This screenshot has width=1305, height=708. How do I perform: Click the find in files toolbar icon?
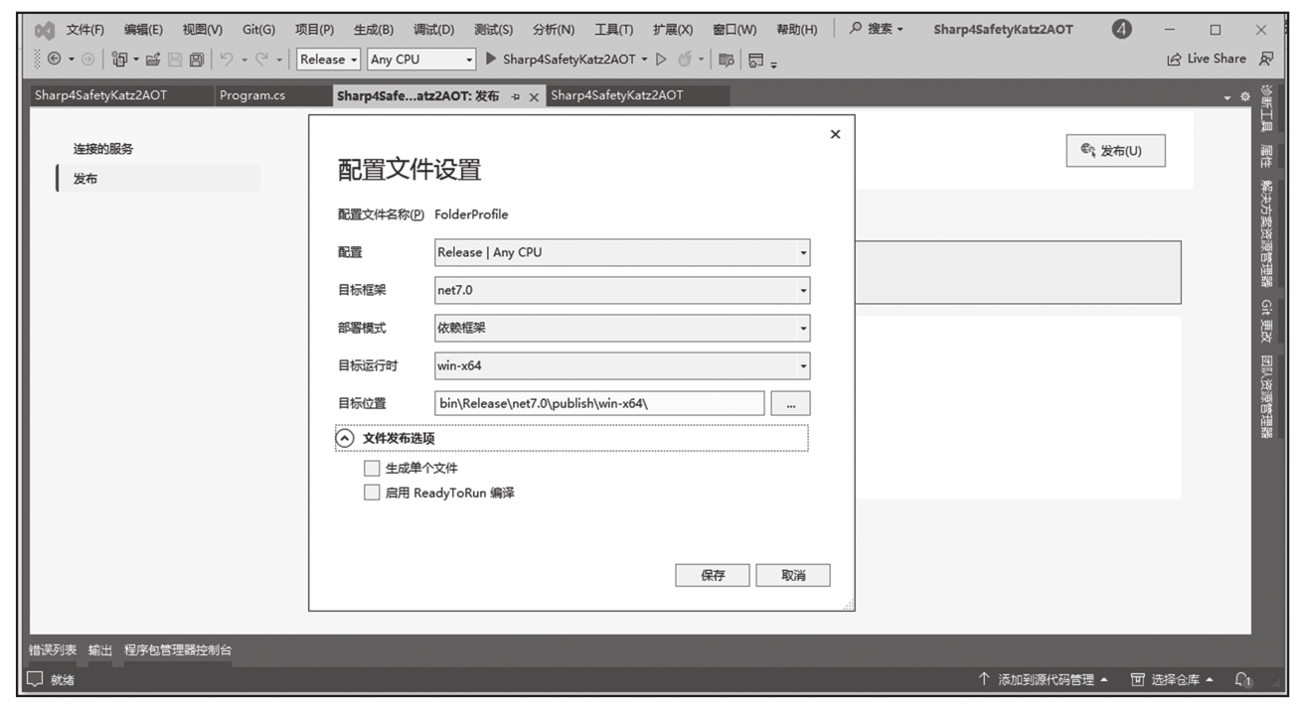(x=727, y=60)
